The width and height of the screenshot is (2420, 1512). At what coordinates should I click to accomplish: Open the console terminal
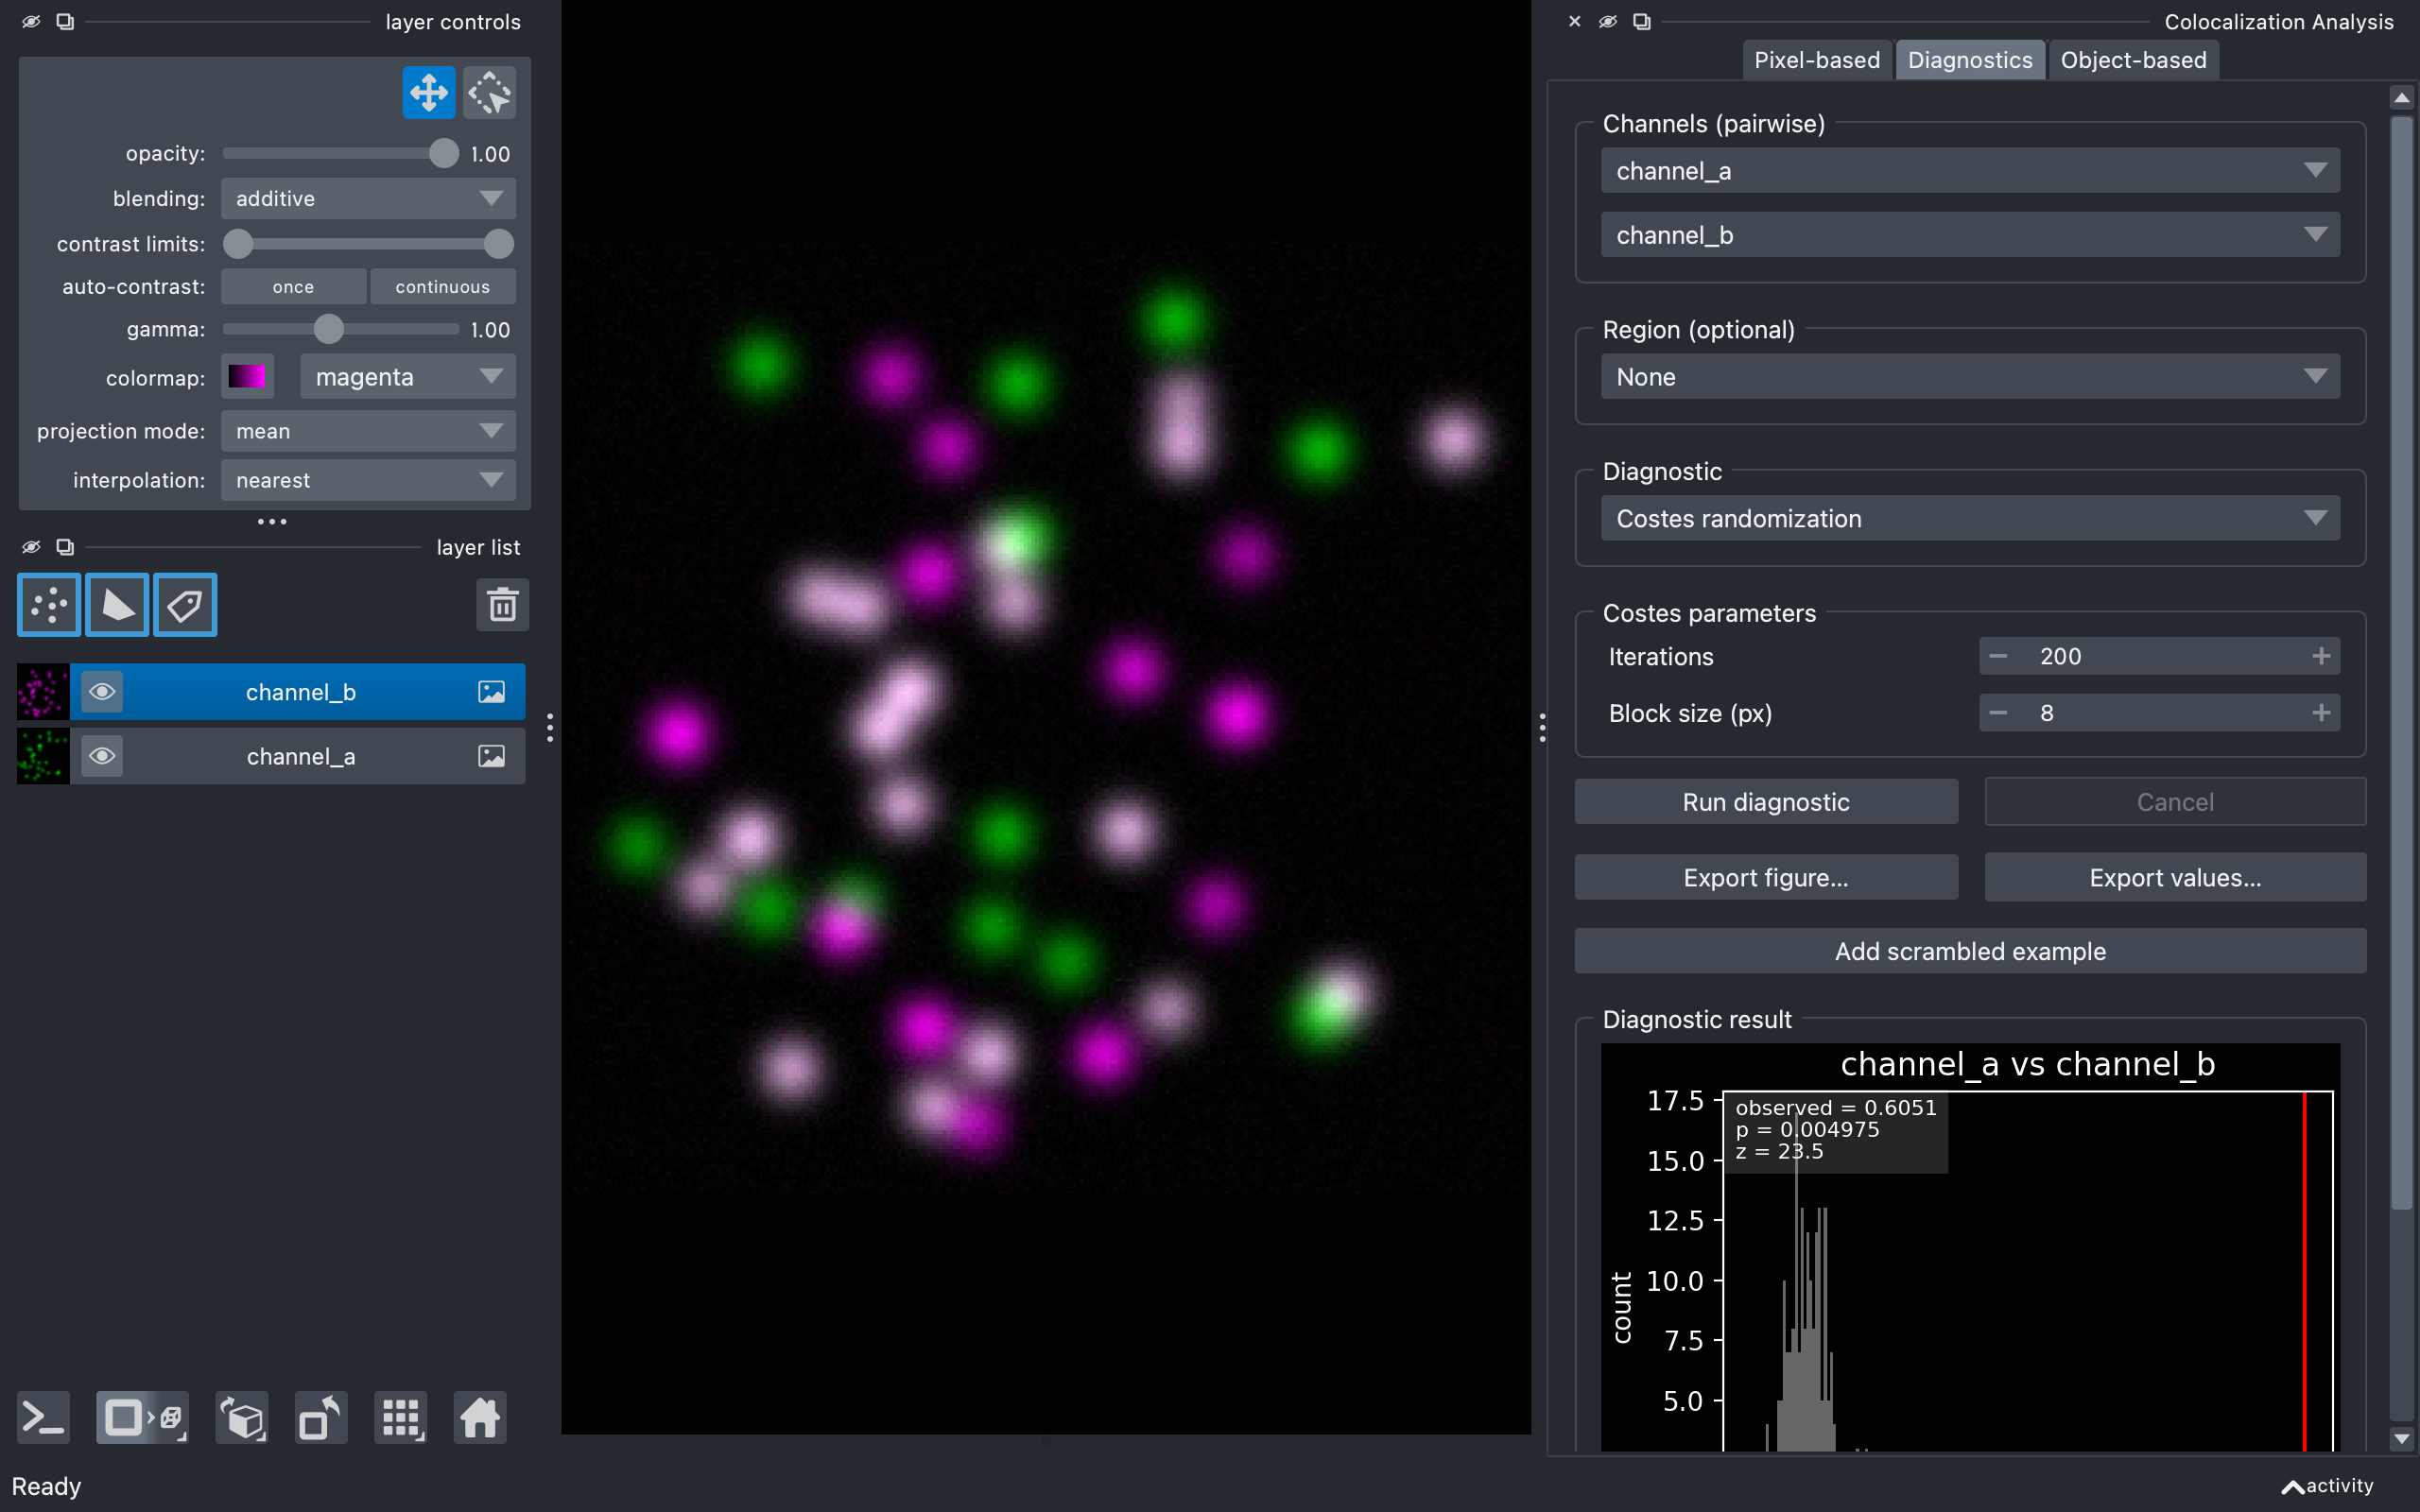pyautogui.click(x=44, y=1417)
